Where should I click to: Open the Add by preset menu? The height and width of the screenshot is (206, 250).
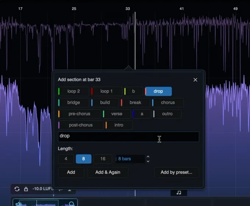tap(176, 172)
